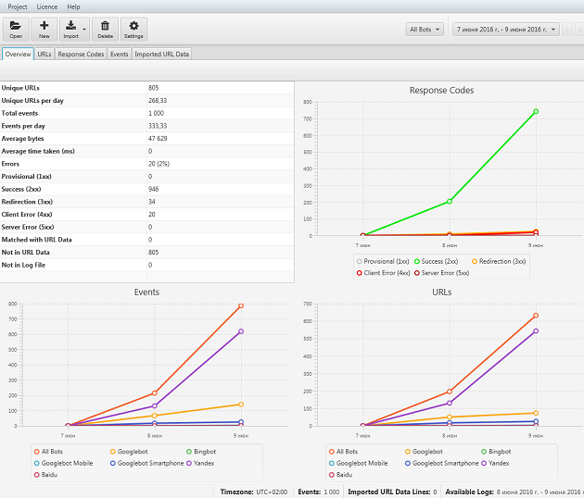Select the Events per day row
The height and width of the screenshot is (498, 584).
pos(147,126)
